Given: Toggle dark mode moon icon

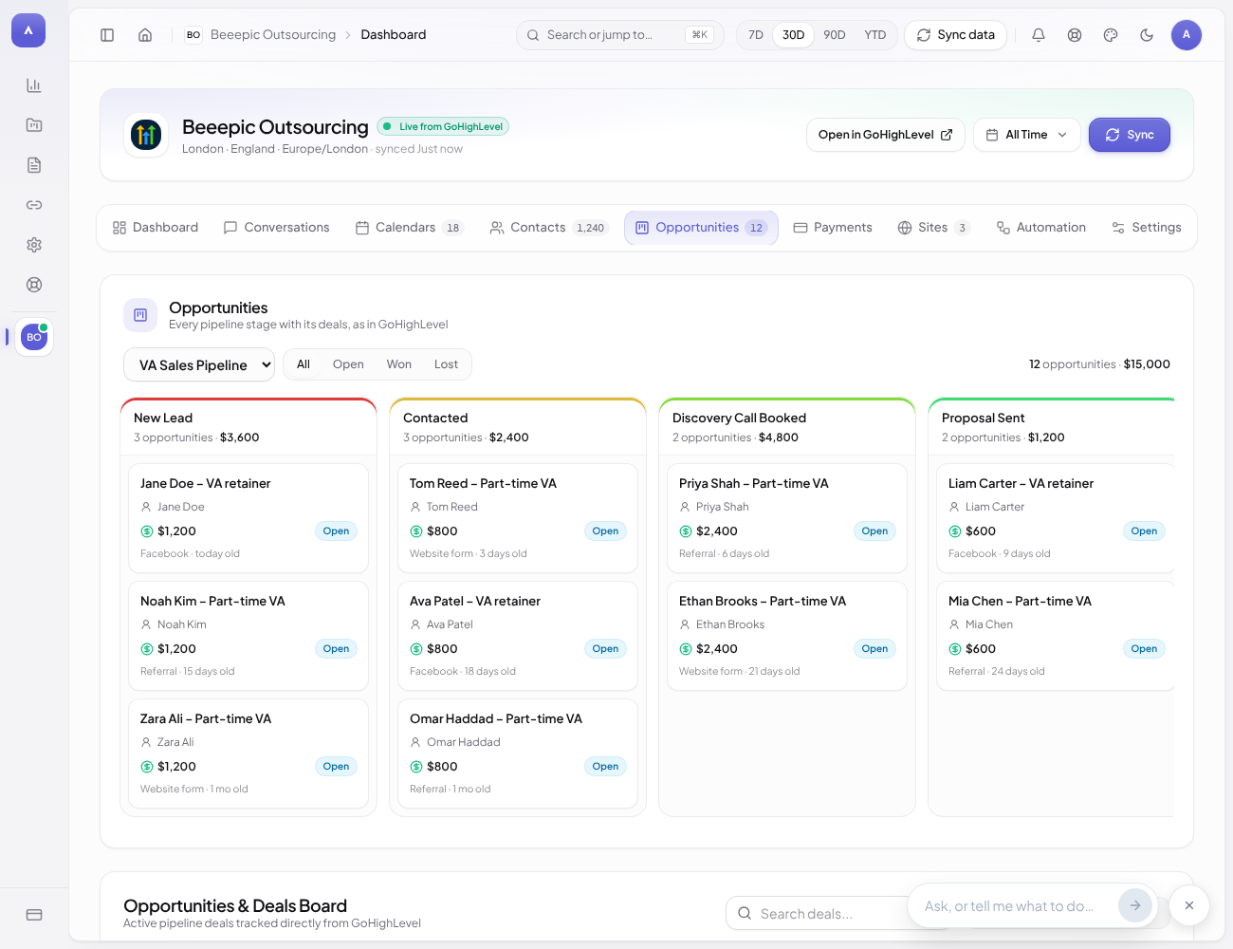Looking at the screenshot, I should pyautogui.click(x=1147, y=35).
